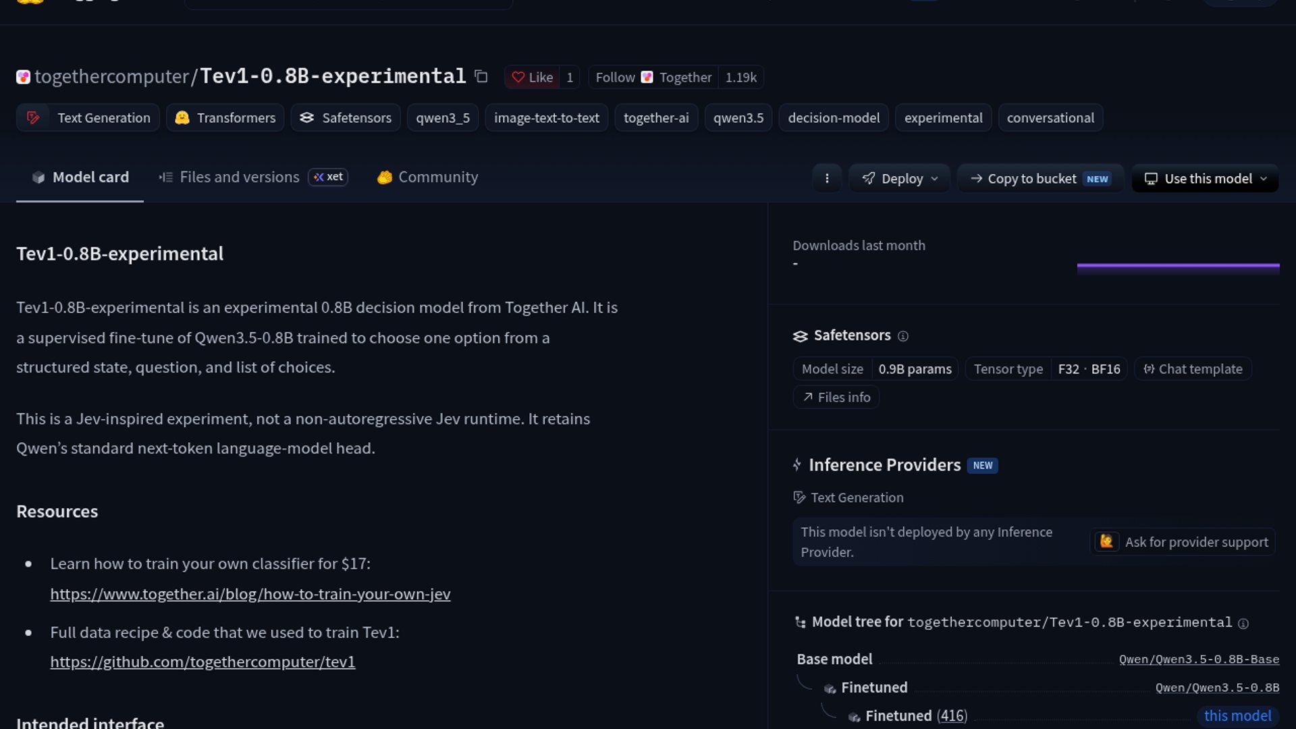Filter by the together-ai tag
Viewport: 1296px width, 729px height.
(x=656, y=118)
